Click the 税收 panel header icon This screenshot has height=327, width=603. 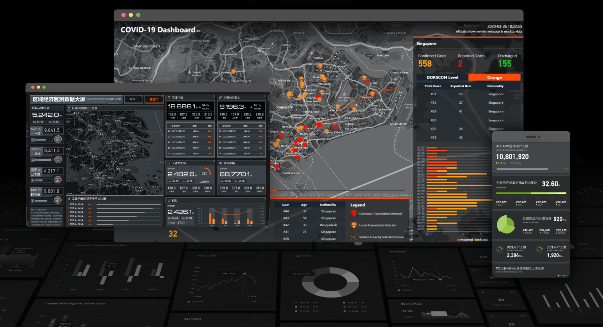click(x=169, y=200)
